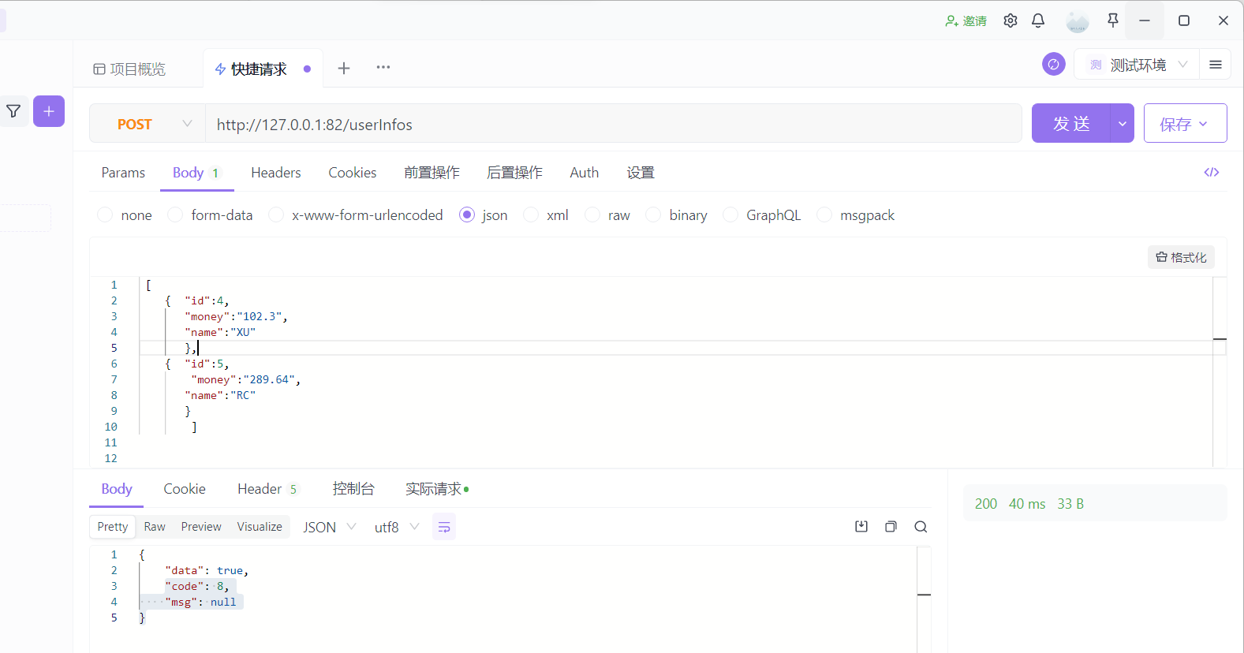This screenshot has height=653, width=1244.
Task: Select the 快捷请求 tab
Action: [x=263, y=69]
